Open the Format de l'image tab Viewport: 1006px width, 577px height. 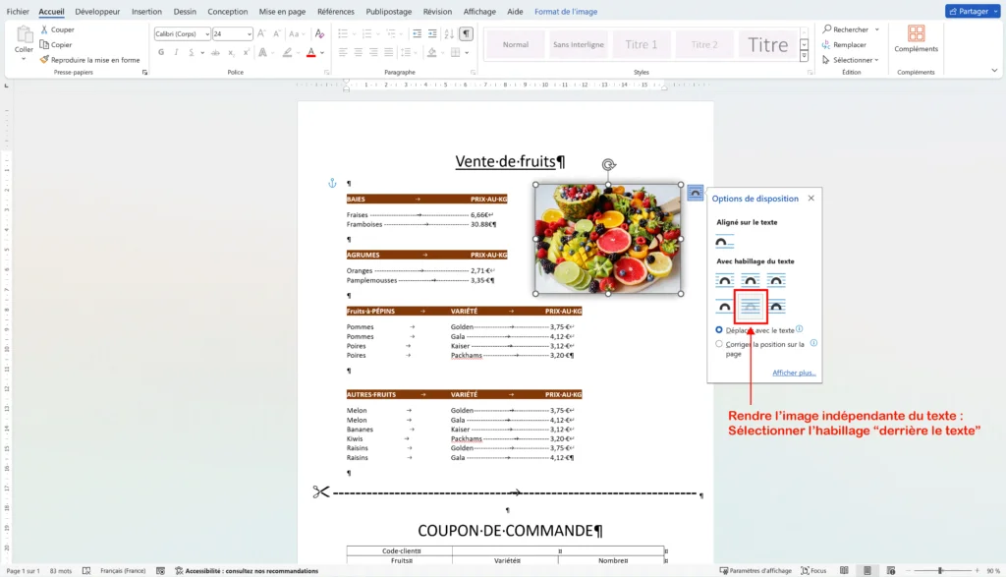[x=565, y=12]
